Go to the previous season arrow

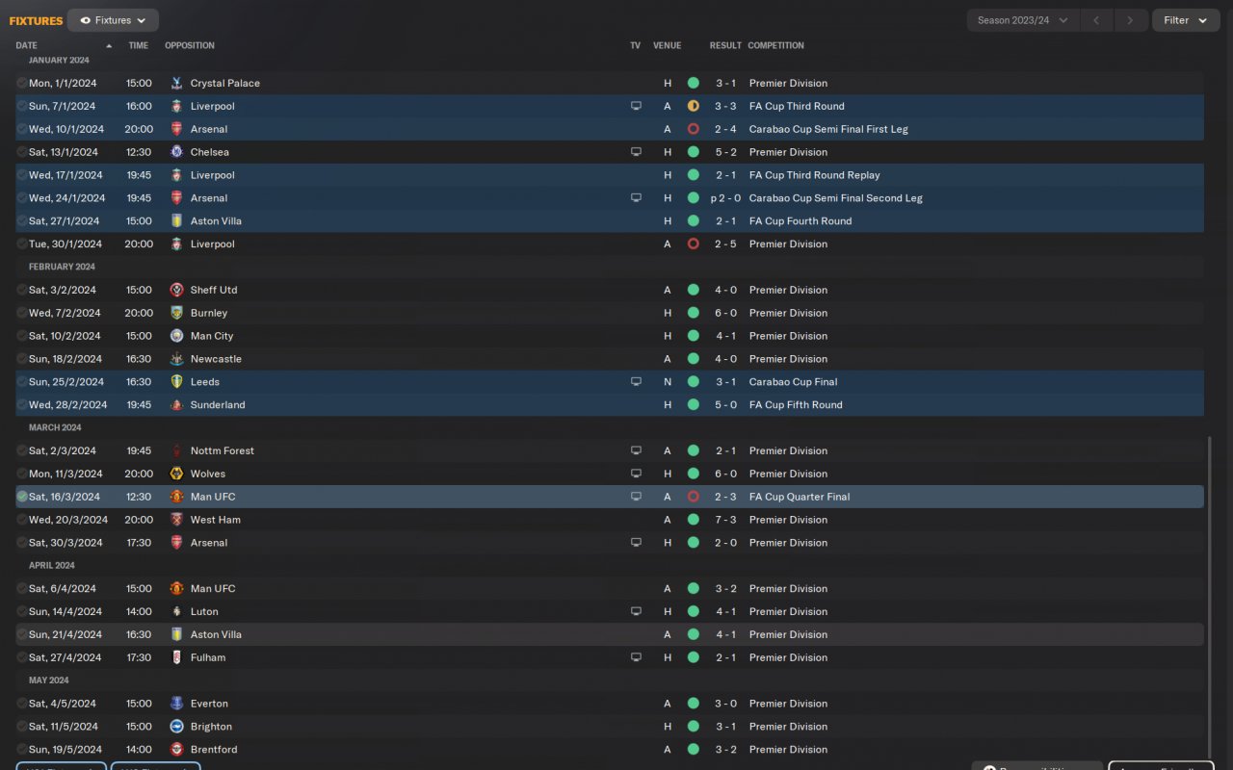point(1096,20)
